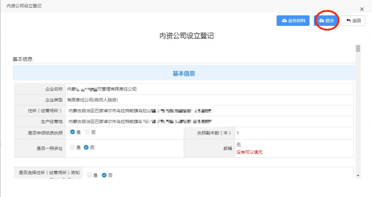This screenshot has height=197, width=372.
Task: Choose 否 for 是否一照多址
Action: pos(86,148)
